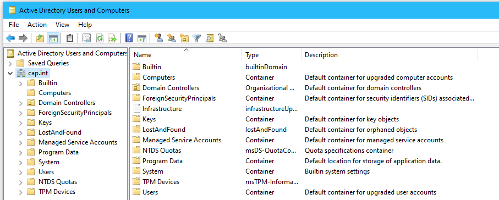Select the Program Data row in the list
The height and width of the screenshot is (200, 499).
point(304,161)
